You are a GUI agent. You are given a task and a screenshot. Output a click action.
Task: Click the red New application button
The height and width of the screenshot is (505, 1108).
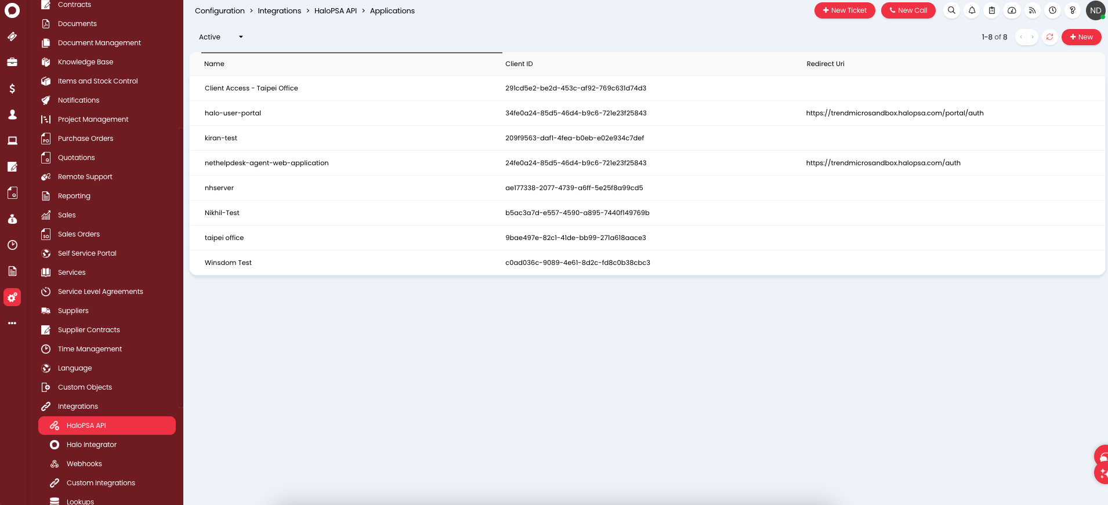pyautogui.click(x=1081, y=37)
